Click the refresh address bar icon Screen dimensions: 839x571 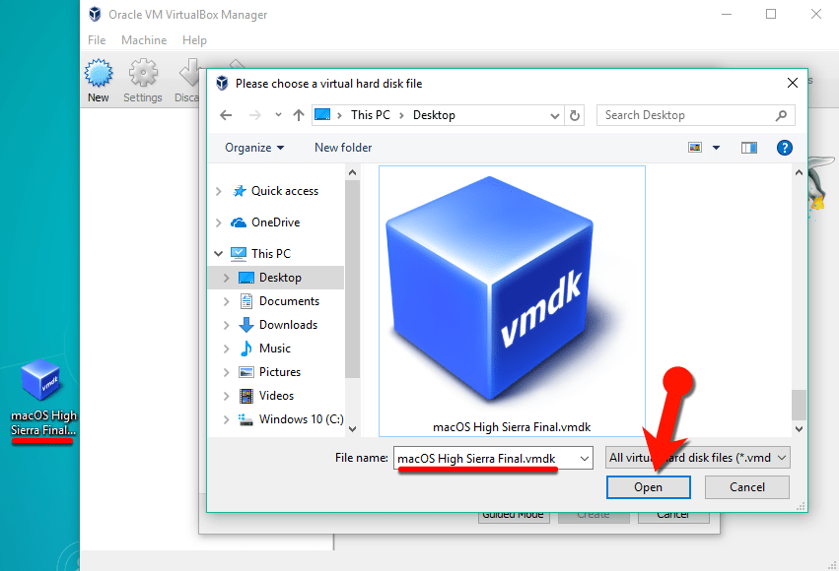point(575,115)
